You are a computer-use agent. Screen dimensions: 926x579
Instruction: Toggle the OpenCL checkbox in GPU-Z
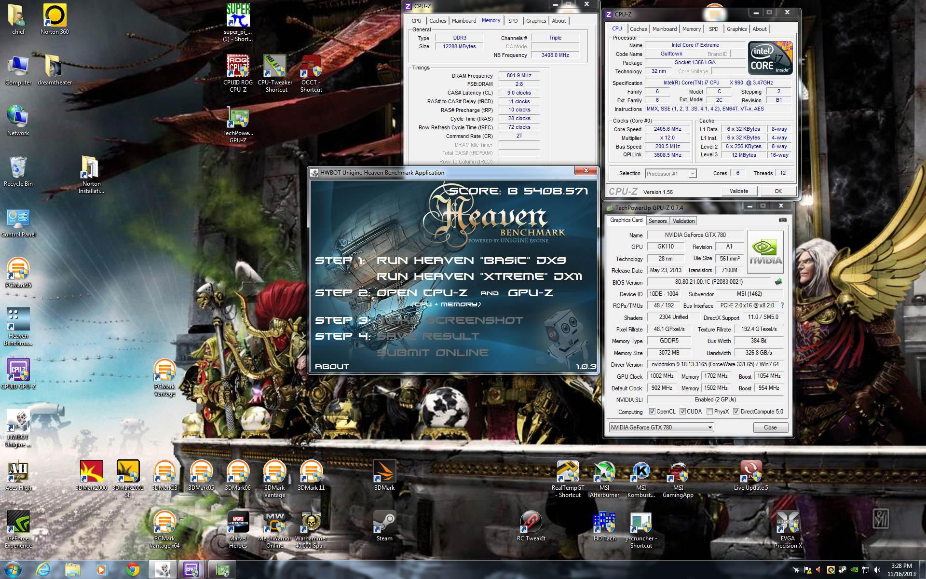tap(652, 412)
